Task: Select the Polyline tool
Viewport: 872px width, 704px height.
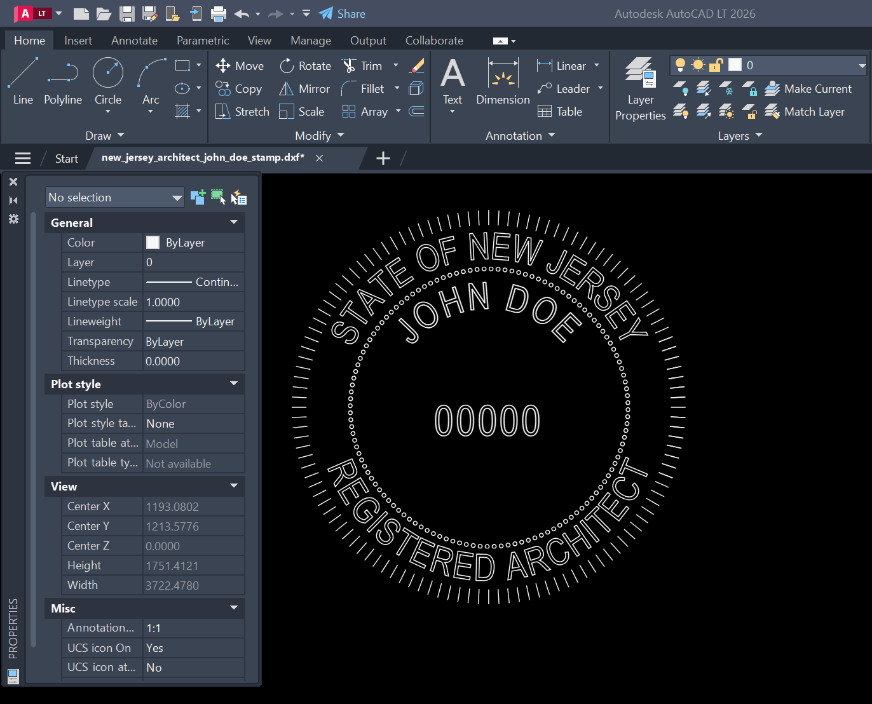Action: 63,81
